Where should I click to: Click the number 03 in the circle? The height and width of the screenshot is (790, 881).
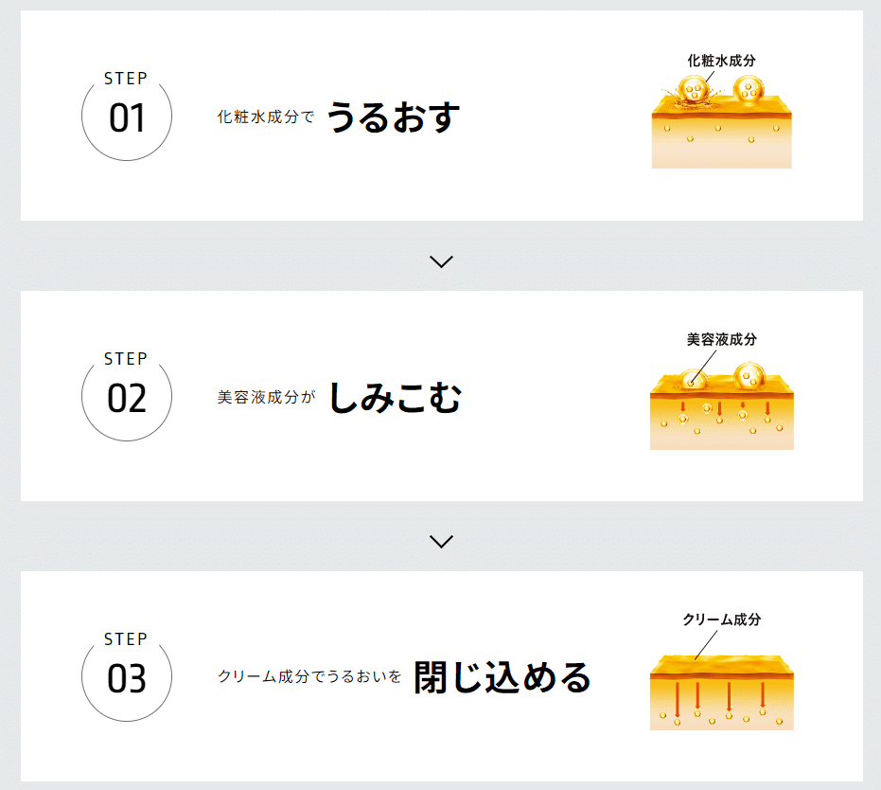point(127,678)
